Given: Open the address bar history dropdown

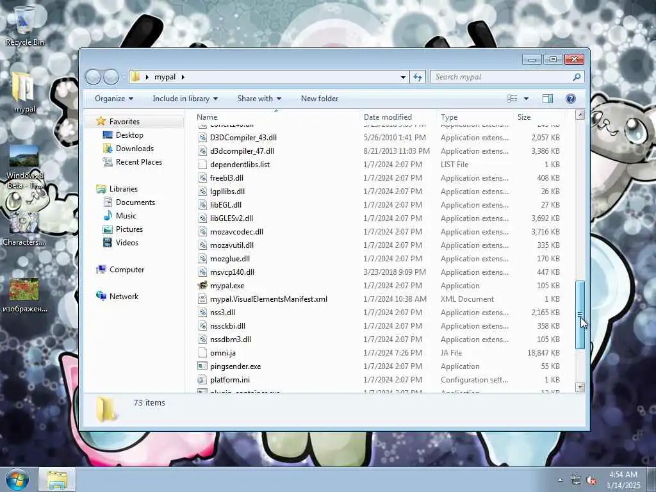Looking at the screenshot, I should (x=403, y=77).
